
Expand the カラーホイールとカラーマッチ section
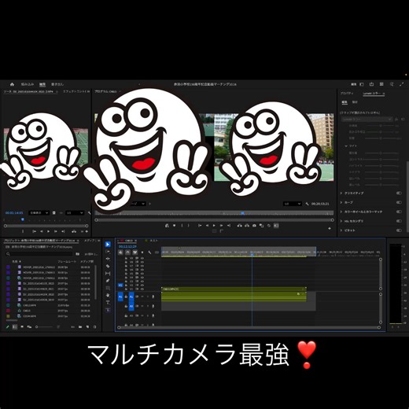(x=341, y=212)
